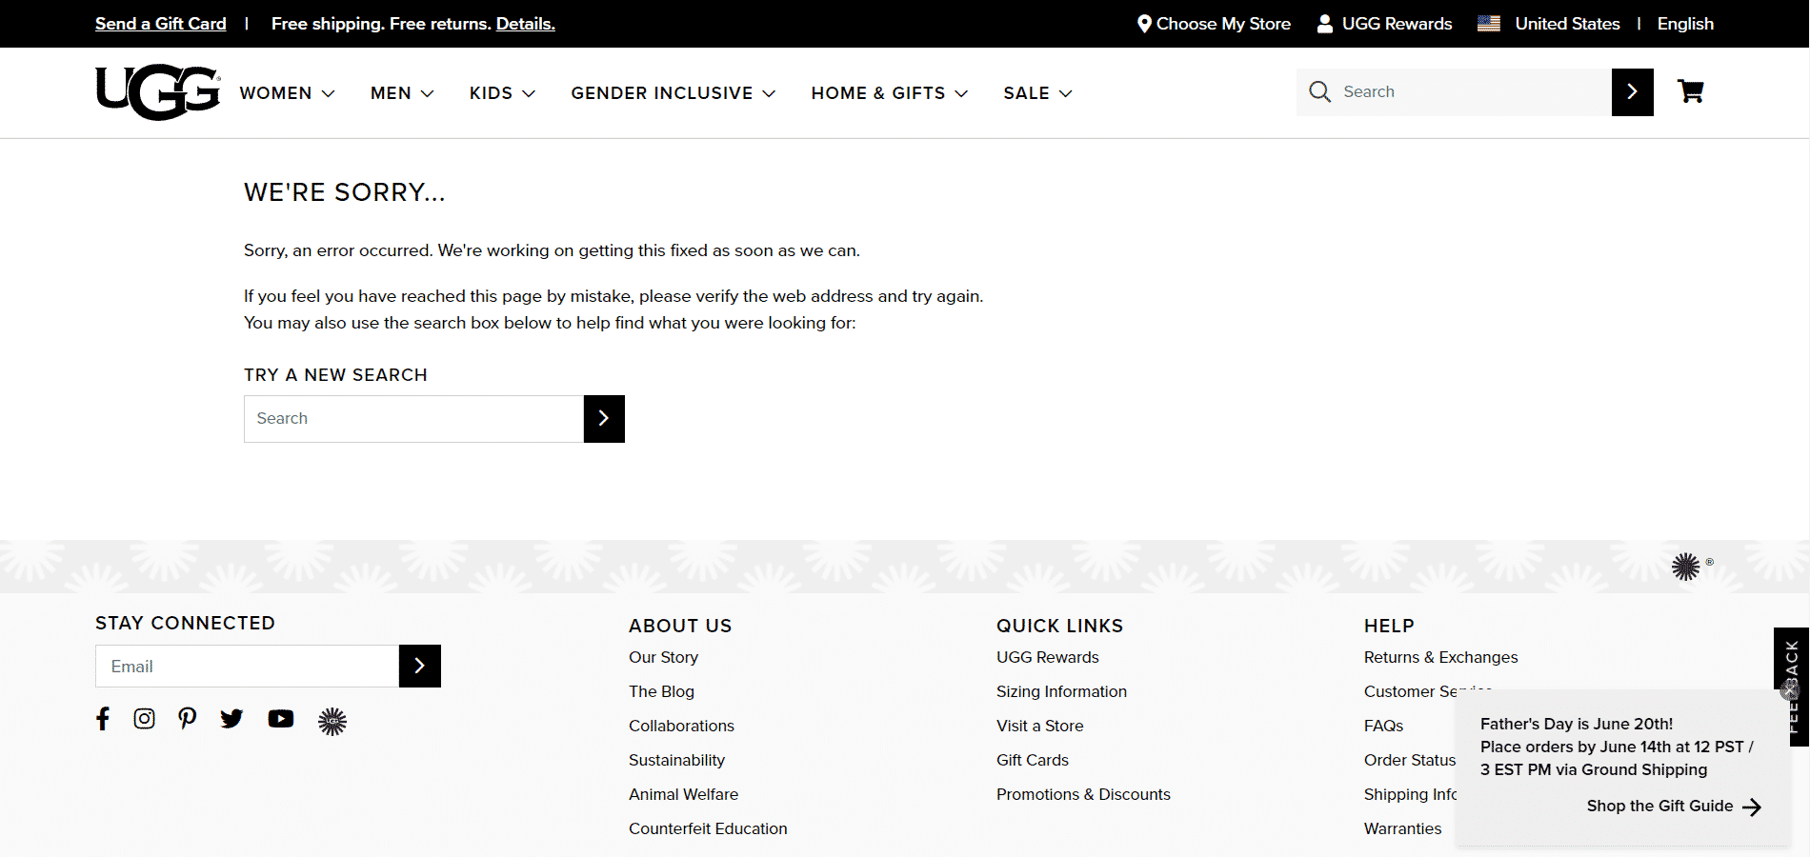
Task: Click the UGG logo to go home
Action: point(158,92)
